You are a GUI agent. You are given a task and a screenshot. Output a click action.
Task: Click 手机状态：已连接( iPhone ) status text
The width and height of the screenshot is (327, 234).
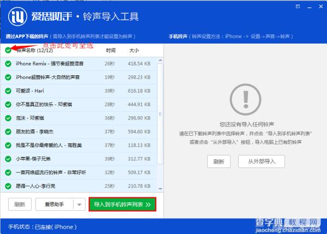tap(43, 227)
